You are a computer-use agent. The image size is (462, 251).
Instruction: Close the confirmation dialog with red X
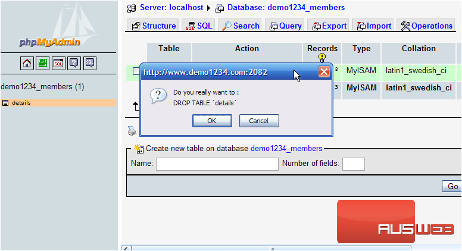point(324,72)
